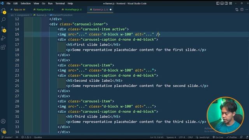Open the Terminal menu
Viewport: 249px width, 140px height.
[x=60, y=3]
